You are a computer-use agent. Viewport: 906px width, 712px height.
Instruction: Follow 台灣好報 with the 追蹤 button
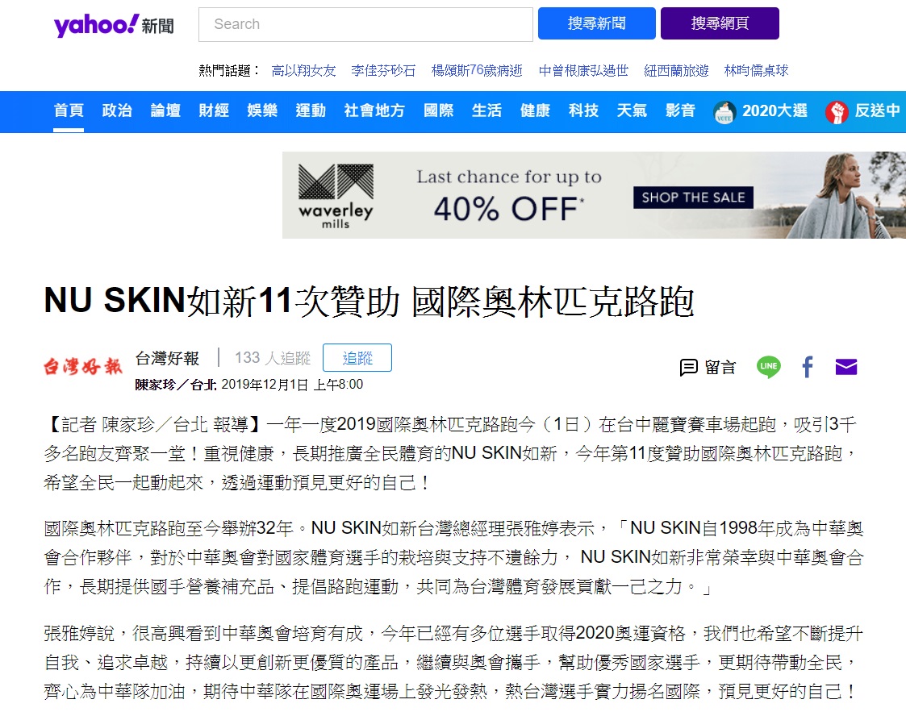(x=357, y=358)
